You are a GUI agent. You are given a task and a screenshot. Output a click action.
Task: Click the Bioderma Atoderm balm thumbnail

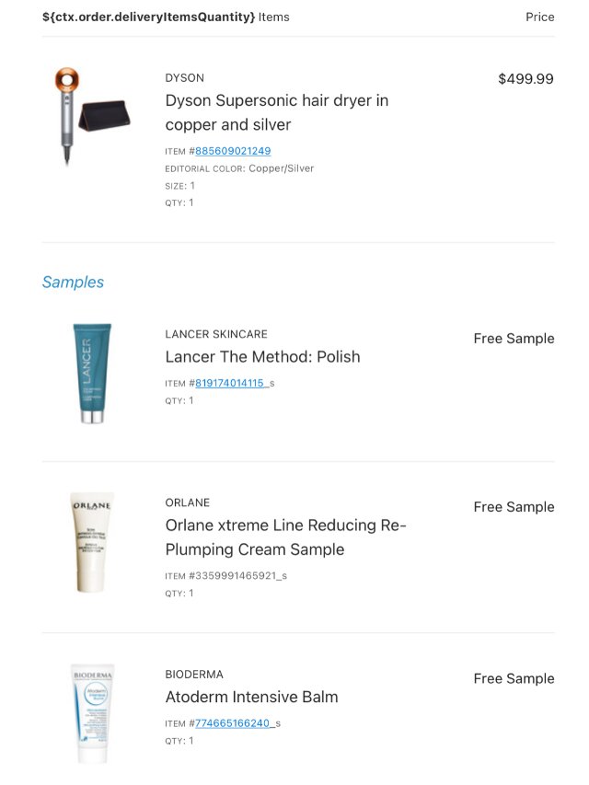tap(92, 713)
